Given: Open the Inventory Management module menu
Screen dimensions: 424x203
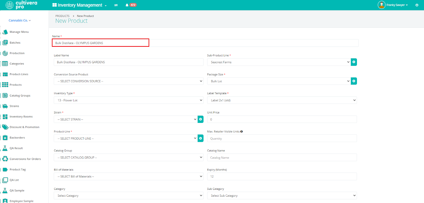Looking at the screenshot, I should pyautogui.click(x=79, y=5).
